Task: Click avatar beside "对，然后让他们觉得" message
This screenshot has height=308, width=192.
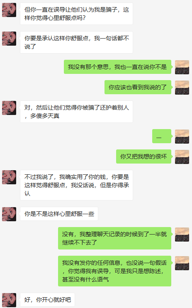Action: [9, 108]
